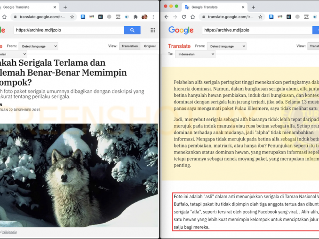Click paragraph starting 'Pelabelan alfa serigala'
This screenshot has width=319, height=239.
point(246,95)
